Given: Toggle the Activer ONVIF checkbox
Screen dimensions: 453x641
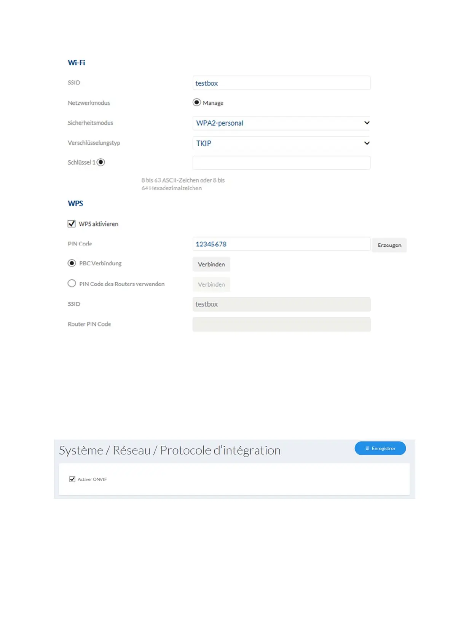Looking at the screenshot, I should click(72, 479).
